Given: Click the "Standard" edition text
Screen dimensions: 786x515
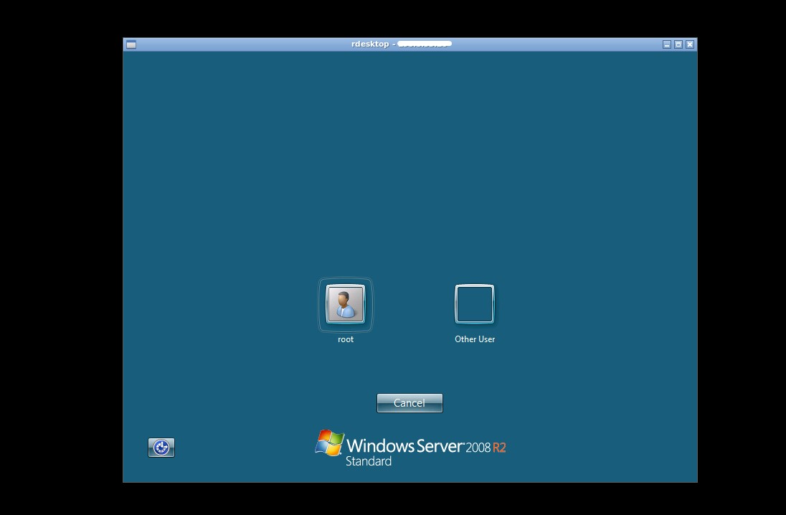Looking at the screenshot, I should [x=369, y=462].
